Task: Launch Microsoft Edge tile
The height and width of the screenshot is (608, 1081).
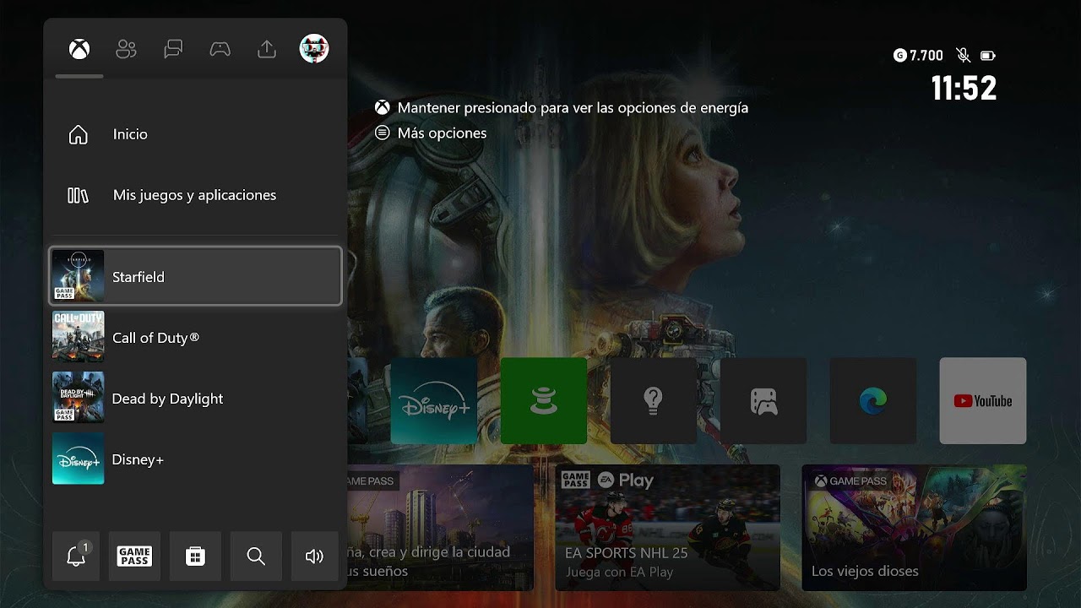Action: click(x=873, y=401)
